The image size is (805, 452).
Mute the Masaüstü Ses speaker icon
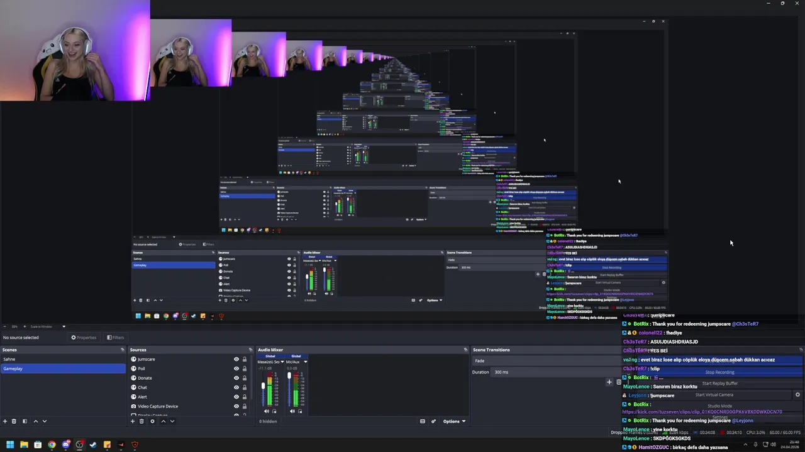coord(267,411)
